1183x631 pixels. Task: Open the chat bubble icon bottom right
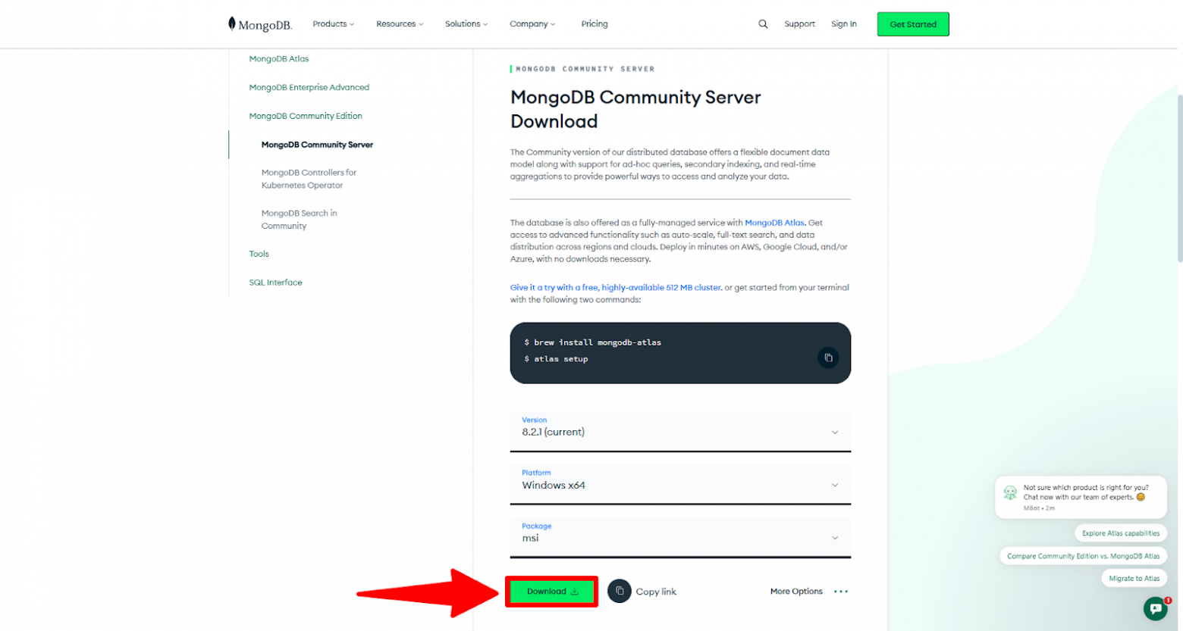[x=1157, y=608]
